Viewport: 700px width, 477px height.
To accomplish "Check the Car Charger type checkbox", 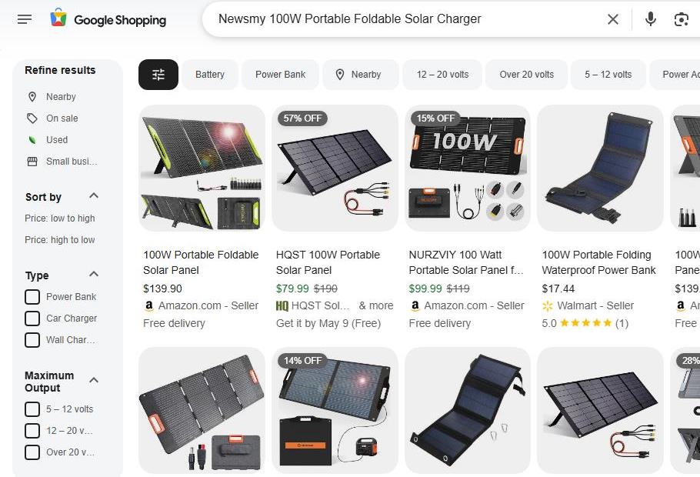I will pos(32,318).
